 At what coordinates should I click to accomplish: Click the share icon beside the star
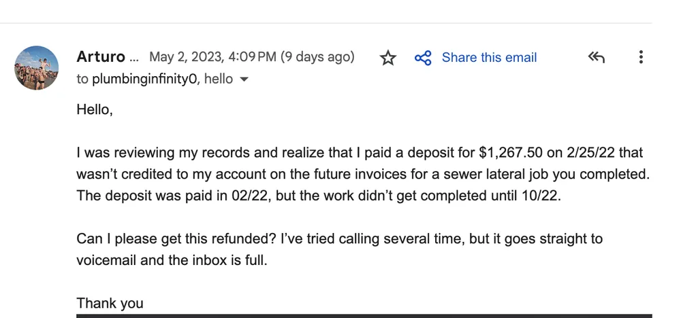coord(423,58)
